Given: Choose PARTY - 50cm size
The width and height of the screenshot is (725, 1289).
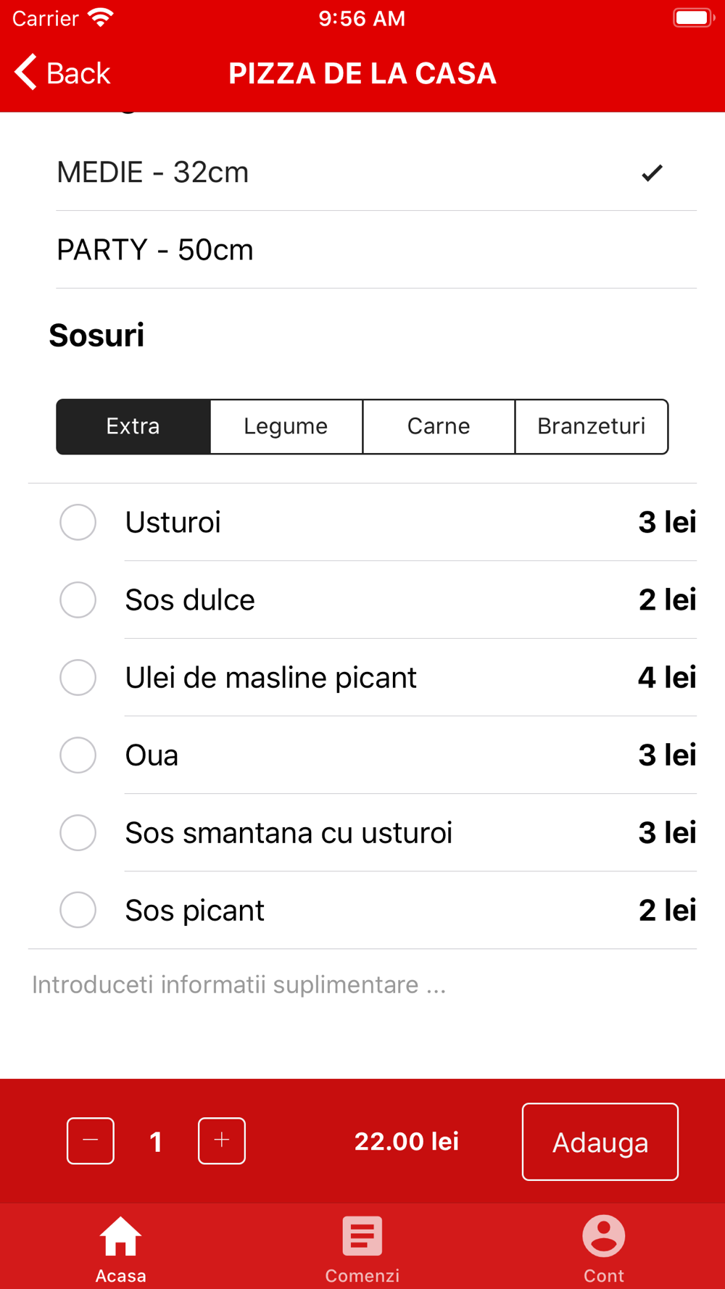Looking at the screenshot, I should point(376,250).
